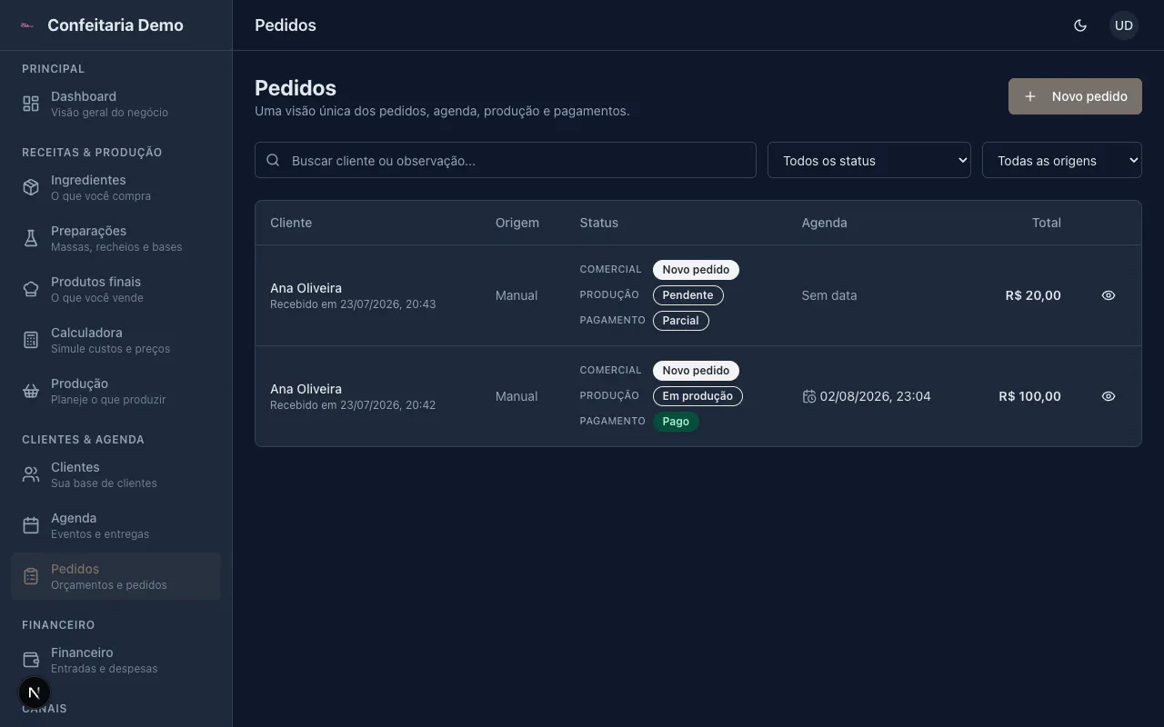
Task: Click the Confeitaria Demo title
Action: tap(115, 25)
